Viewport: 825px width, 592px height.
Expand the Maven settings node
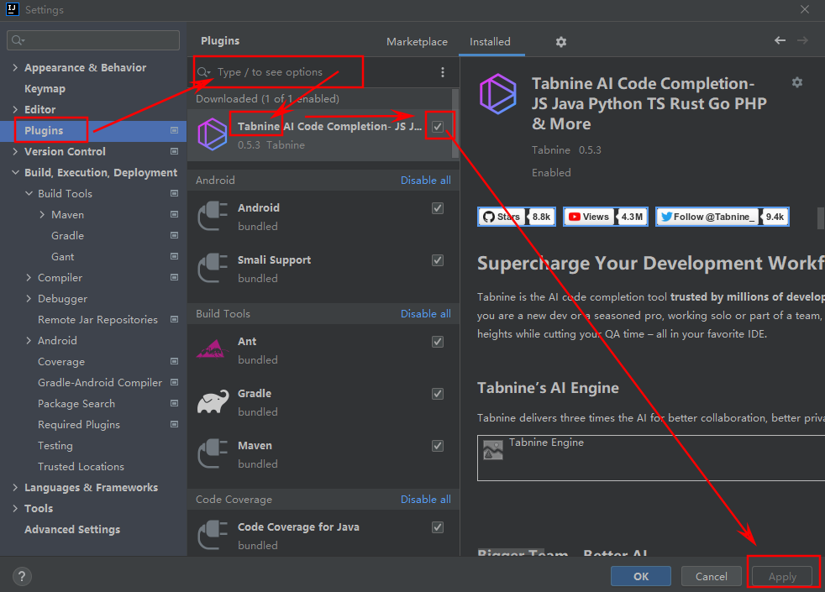click(42, 214)
